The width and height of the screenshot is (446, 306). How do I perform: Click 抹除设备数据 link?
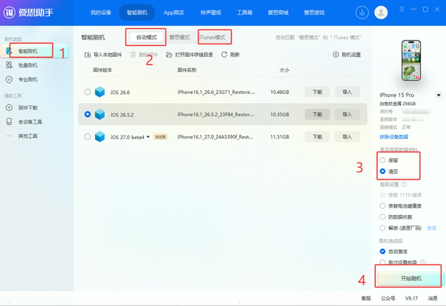(x=394, y=137)
